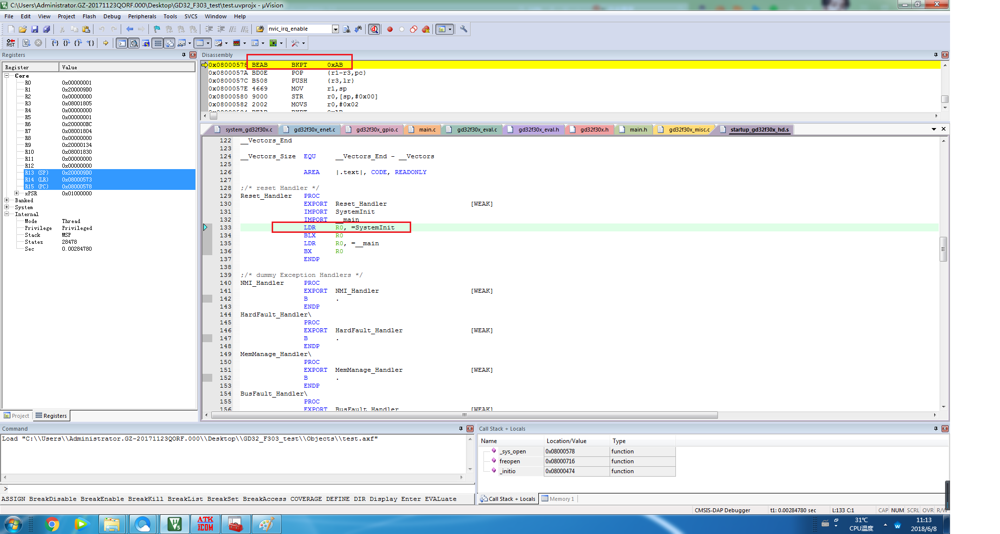The height and width of the screenshot is (534, 1000).
Task: Switch to the gd32f30x_gpio.c tab
Action: 372,130
